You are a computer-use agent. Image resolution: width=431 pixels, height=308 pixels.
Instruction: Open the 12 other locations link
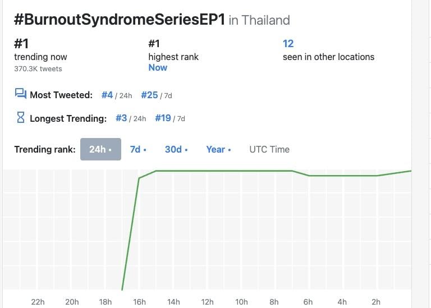click(288, 44)
